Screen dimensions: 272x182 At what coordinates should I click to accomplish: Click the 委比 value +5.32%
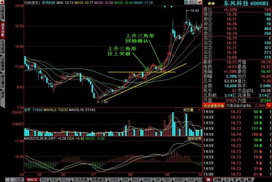tap(230, 10)
